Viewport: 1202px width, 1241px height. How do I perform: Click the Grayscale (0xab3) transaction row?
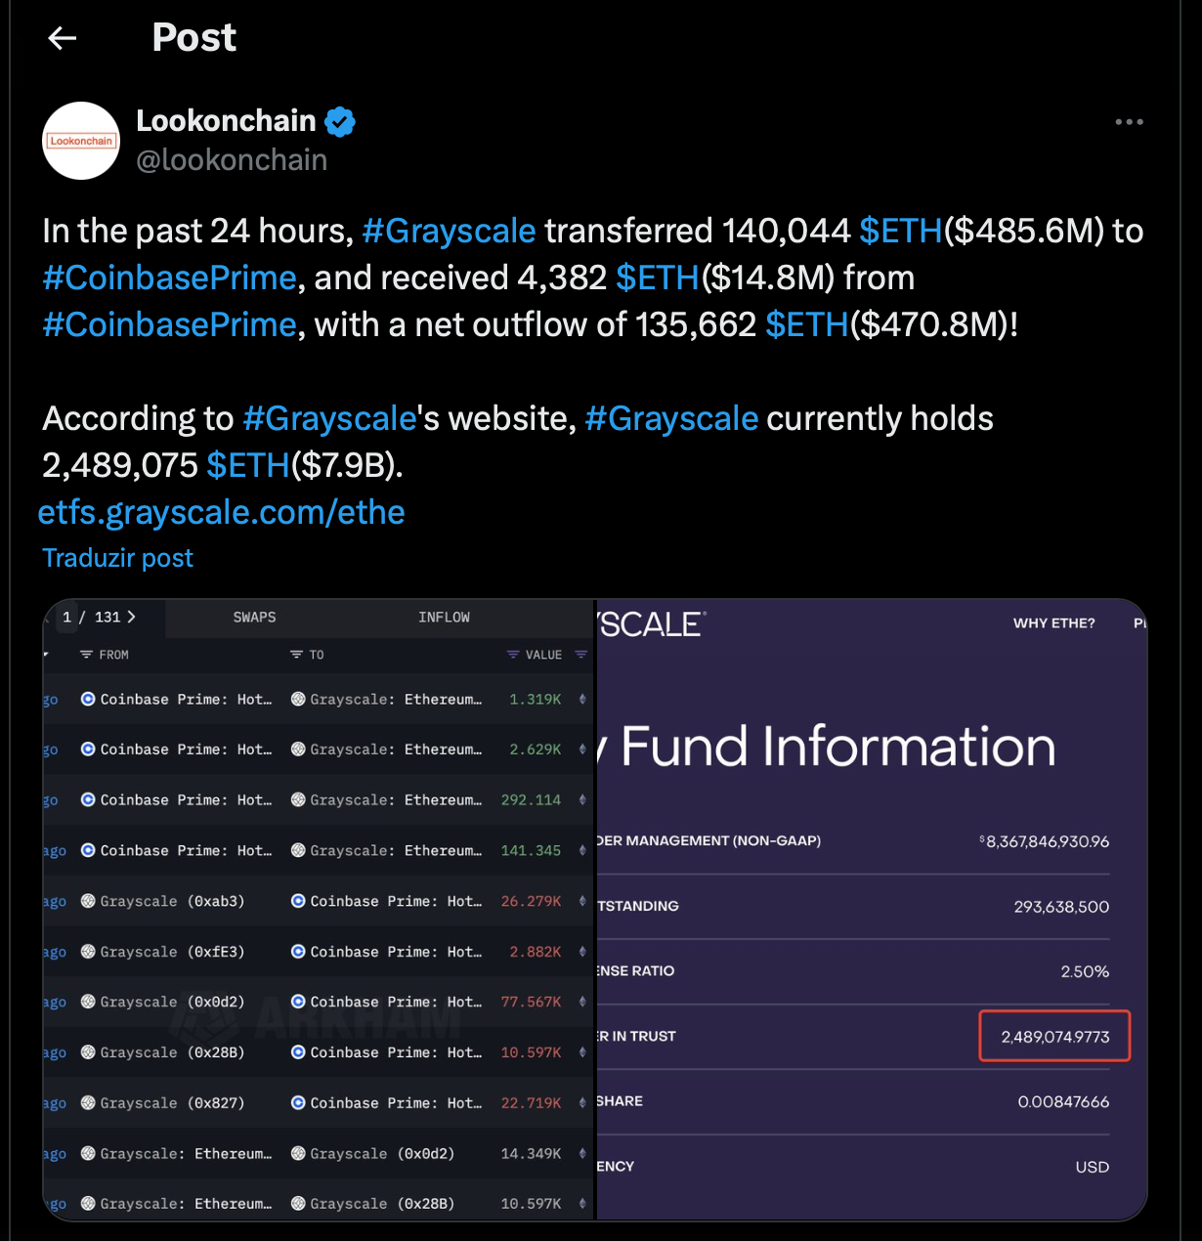pyautogui.click(x=319, y=901)
